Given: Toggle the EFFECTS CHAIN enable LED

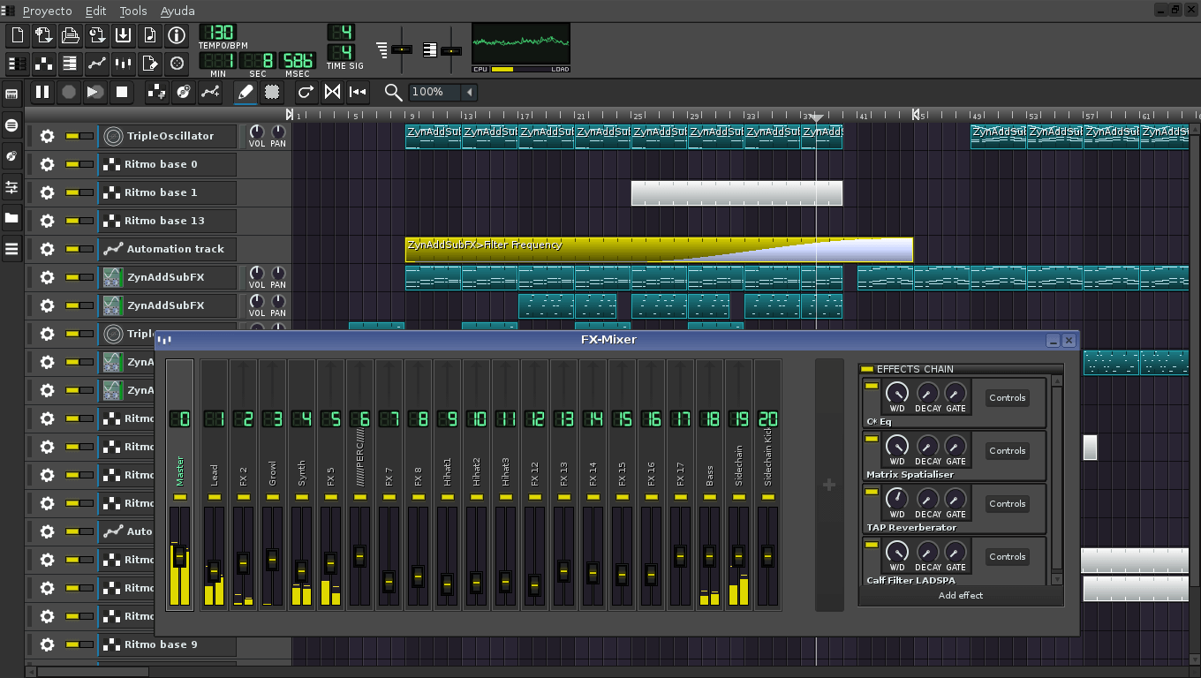Looking at the screenshot, I should pos(866,369).
